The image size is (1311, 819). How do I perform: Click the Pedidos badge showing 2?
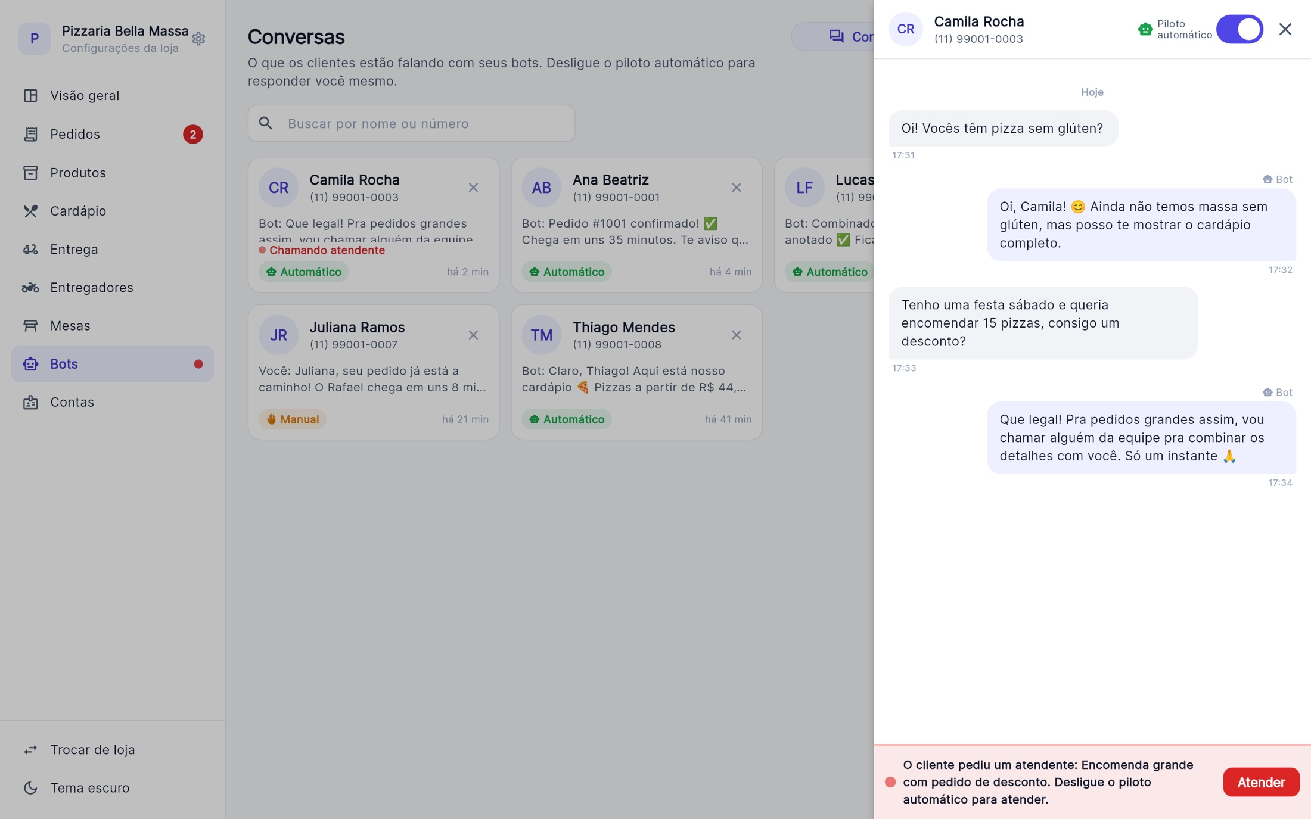(x=192, y=135)
